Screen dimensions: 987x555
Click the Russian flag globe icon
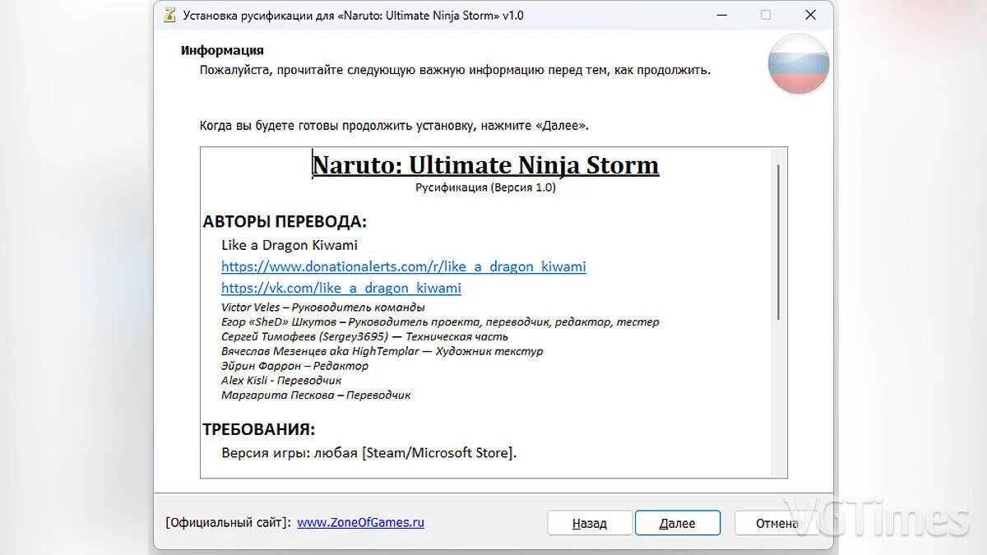(799, 63)
